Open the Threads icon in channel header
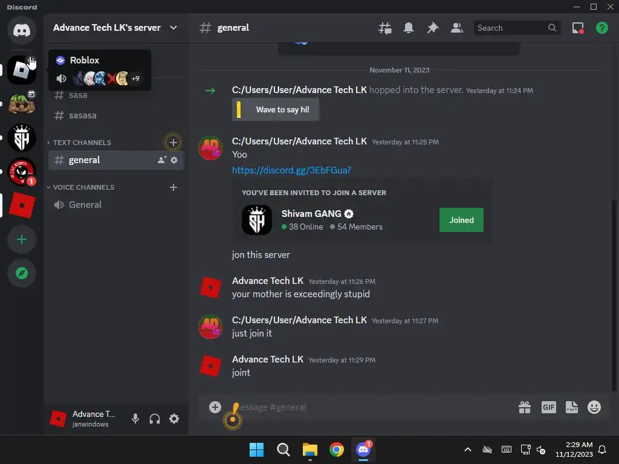This screenshot has height=464, width=619. 385,28
